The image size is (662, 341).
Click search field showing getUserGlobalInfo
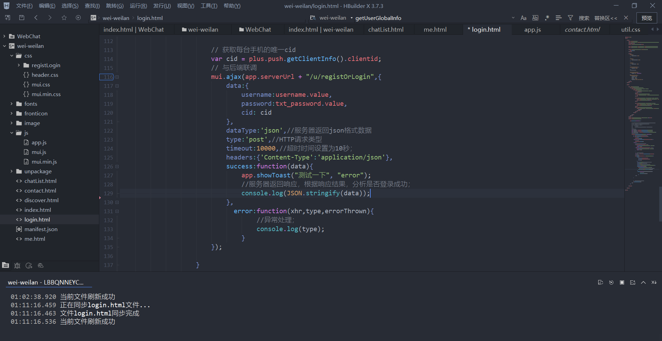click(x=433, y=18)
